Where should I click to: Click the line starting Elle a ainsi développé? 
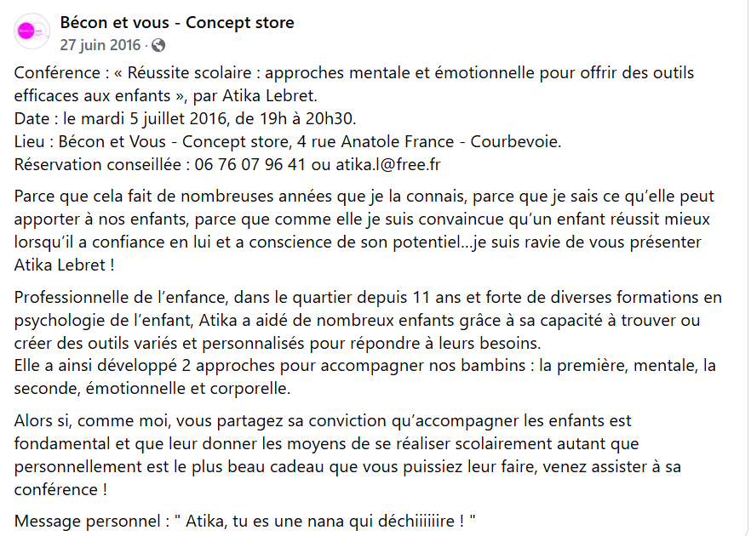364,367
